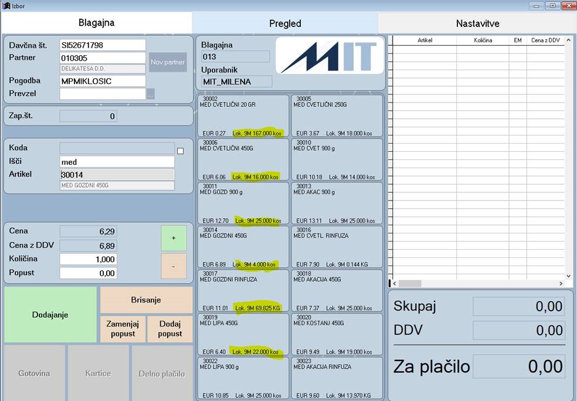Click the Brisanje button
577x401 pixels.
click(x=146, y=300)
